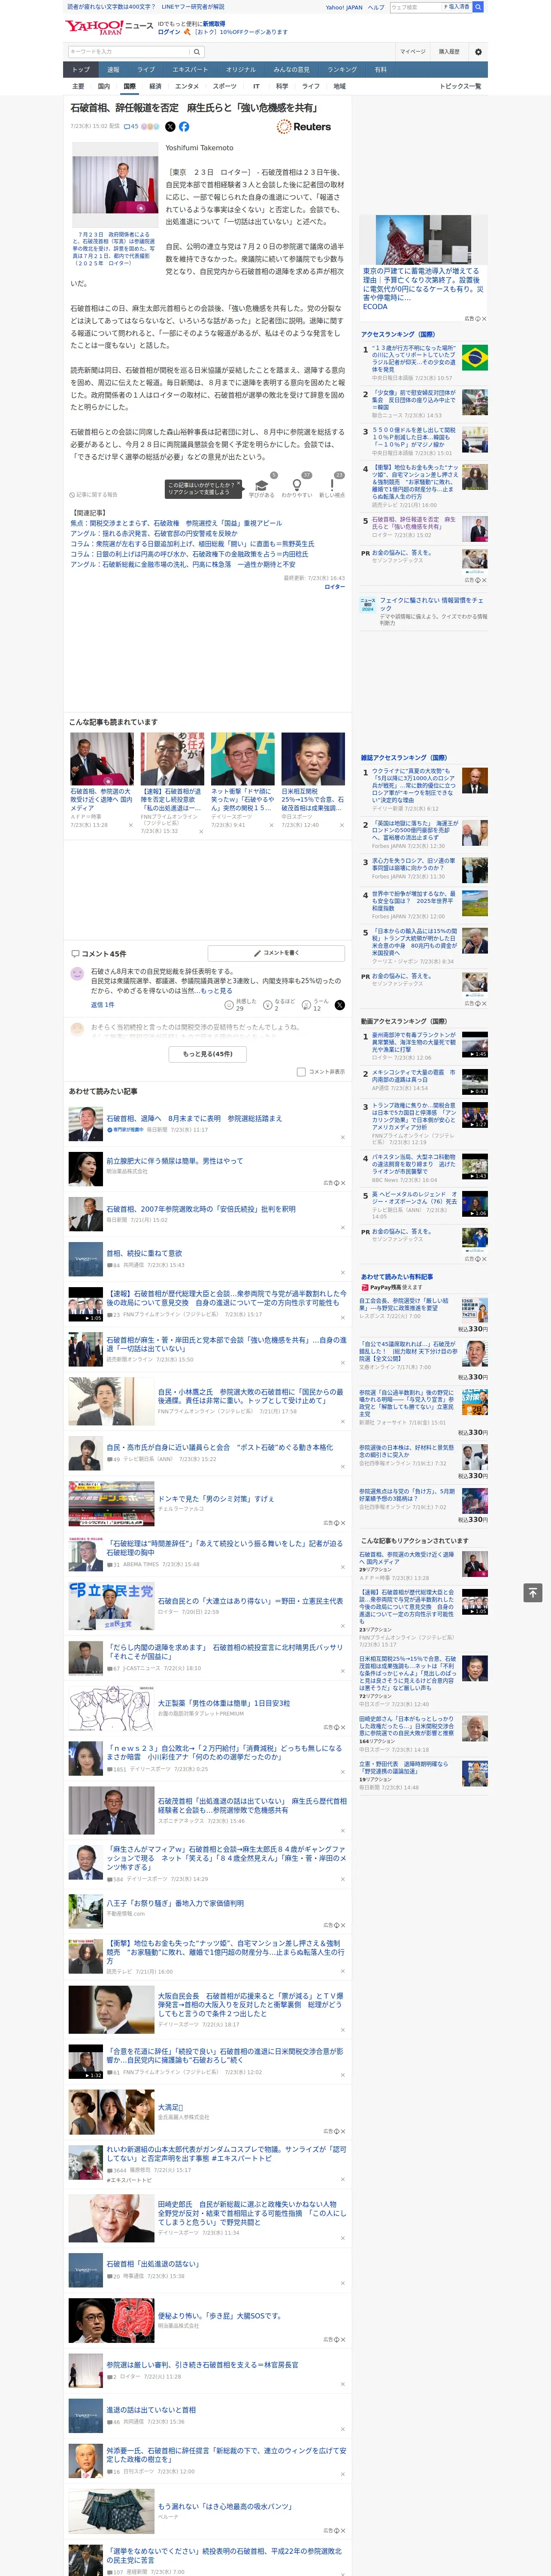Open article 首相、続投に重ねて意欲

pyautogui.click(x=145, y=1253)
